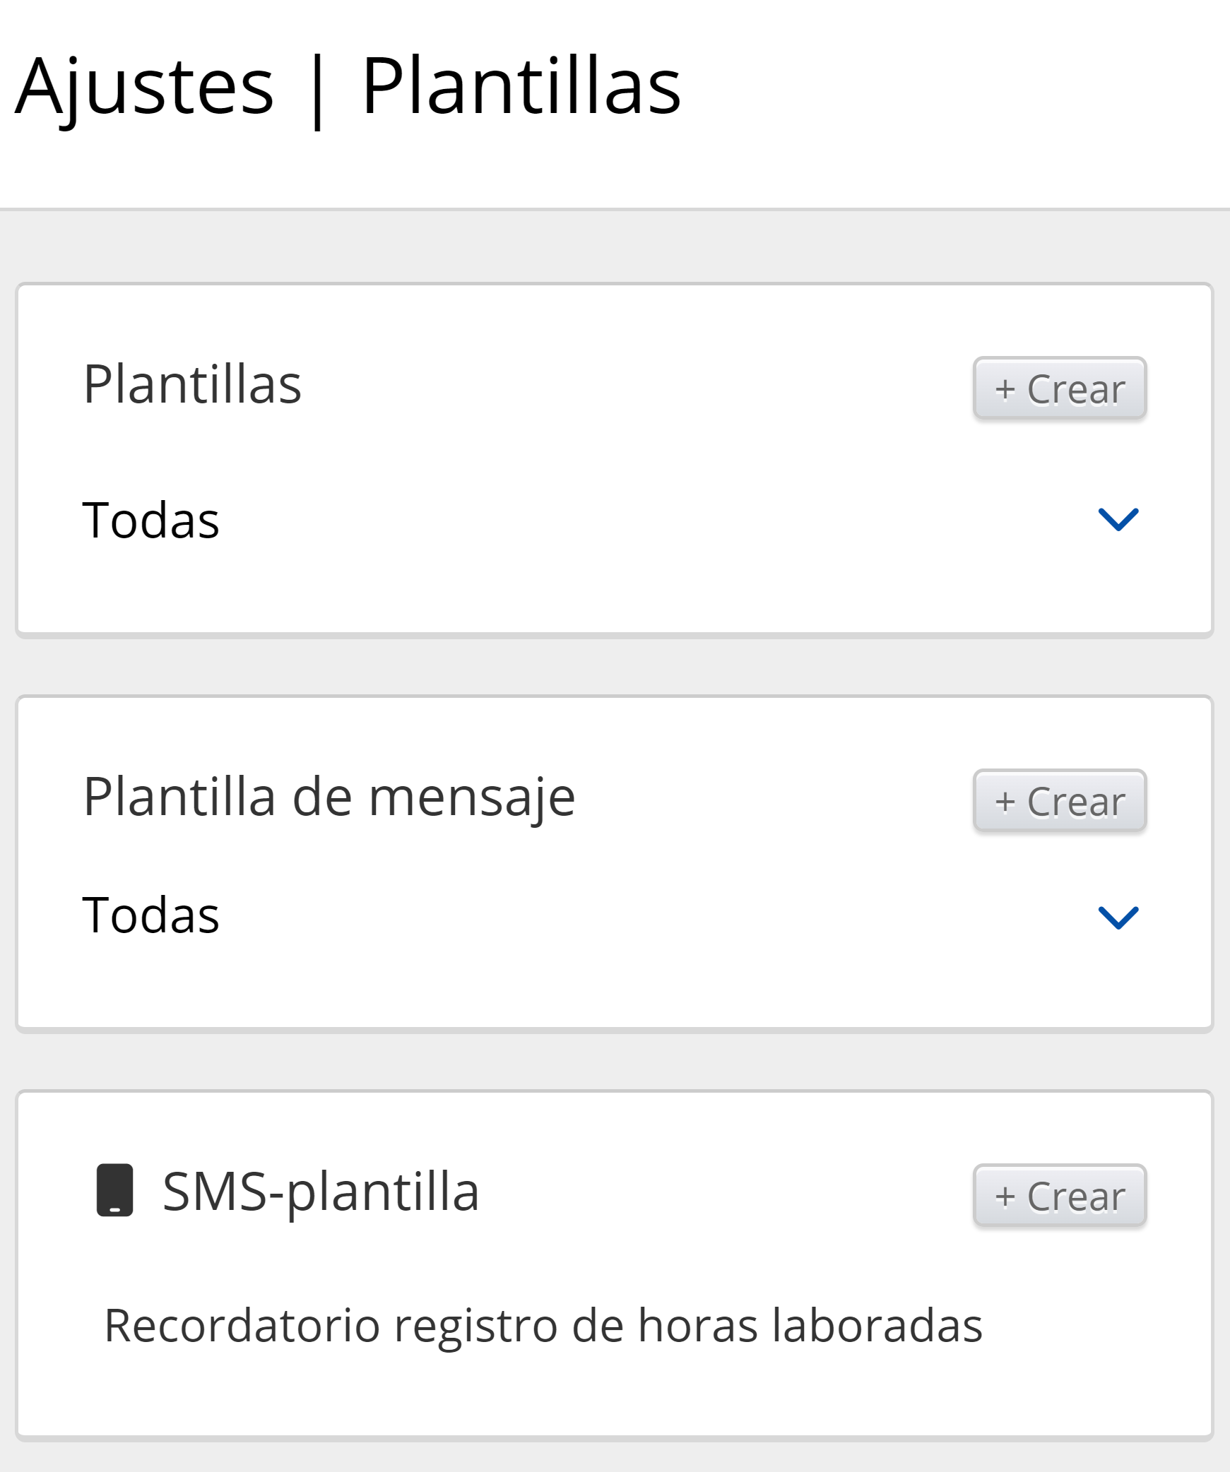Expand the Plantilla de mensaje chevron arrow
The image size is (1230, 1472).
click(1118, 918)
